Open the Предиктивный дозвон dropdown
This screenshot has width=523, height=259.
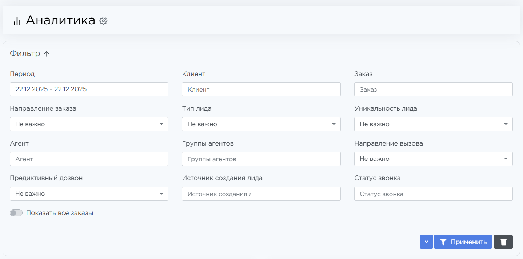pos(89,194)
